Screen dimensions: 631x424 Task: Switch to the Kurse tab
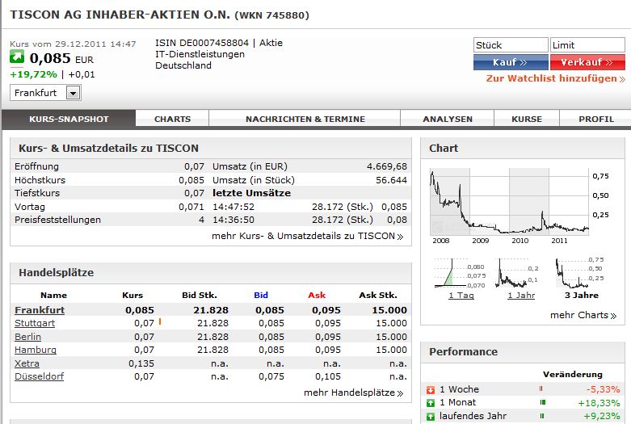coord(527,119)
